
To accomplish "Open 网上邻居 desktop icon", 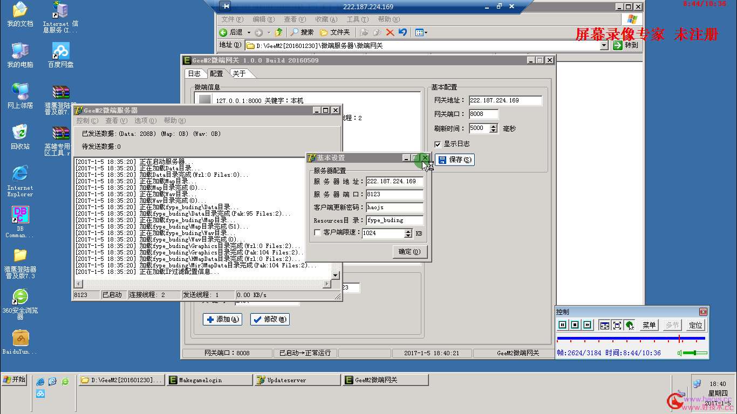I will click(x=20, y=96).
